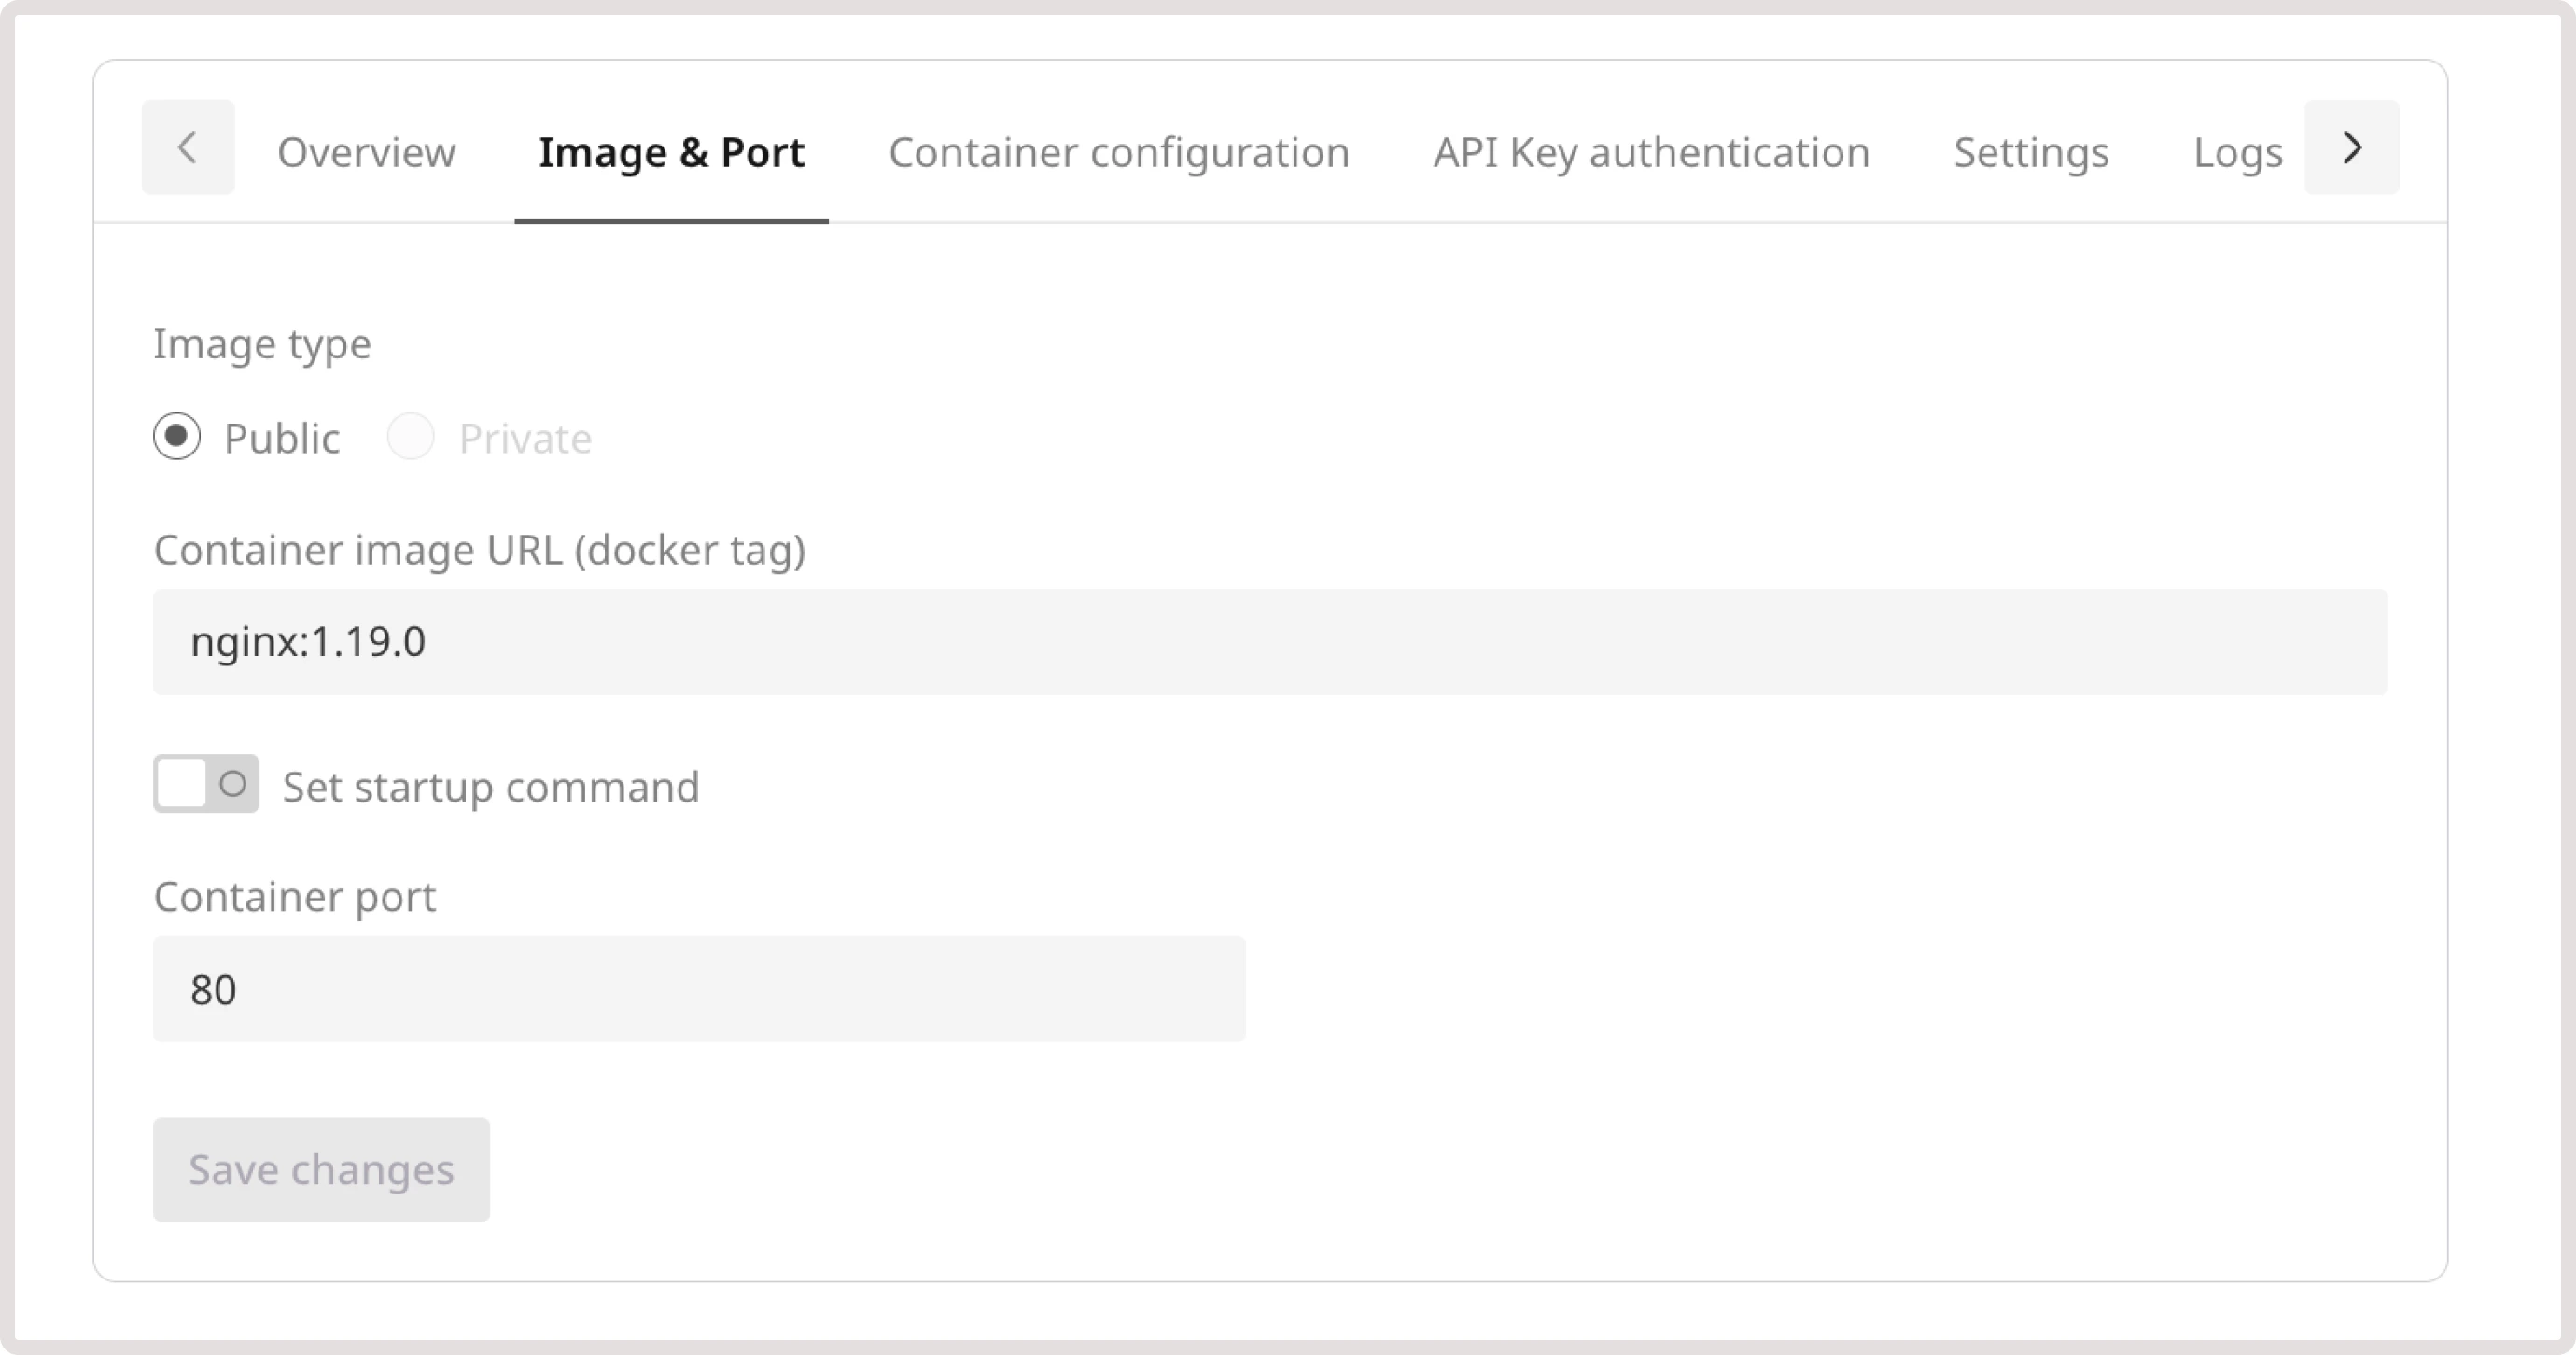Open the API Key authentication tab
The height and width of the screenshot is (1355, 2576).
click(x=1650, y=152)
